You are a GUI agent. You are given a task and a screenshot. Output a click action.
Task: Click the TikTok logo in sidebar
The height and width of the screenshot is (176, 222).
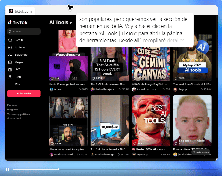tap(18, 22)
